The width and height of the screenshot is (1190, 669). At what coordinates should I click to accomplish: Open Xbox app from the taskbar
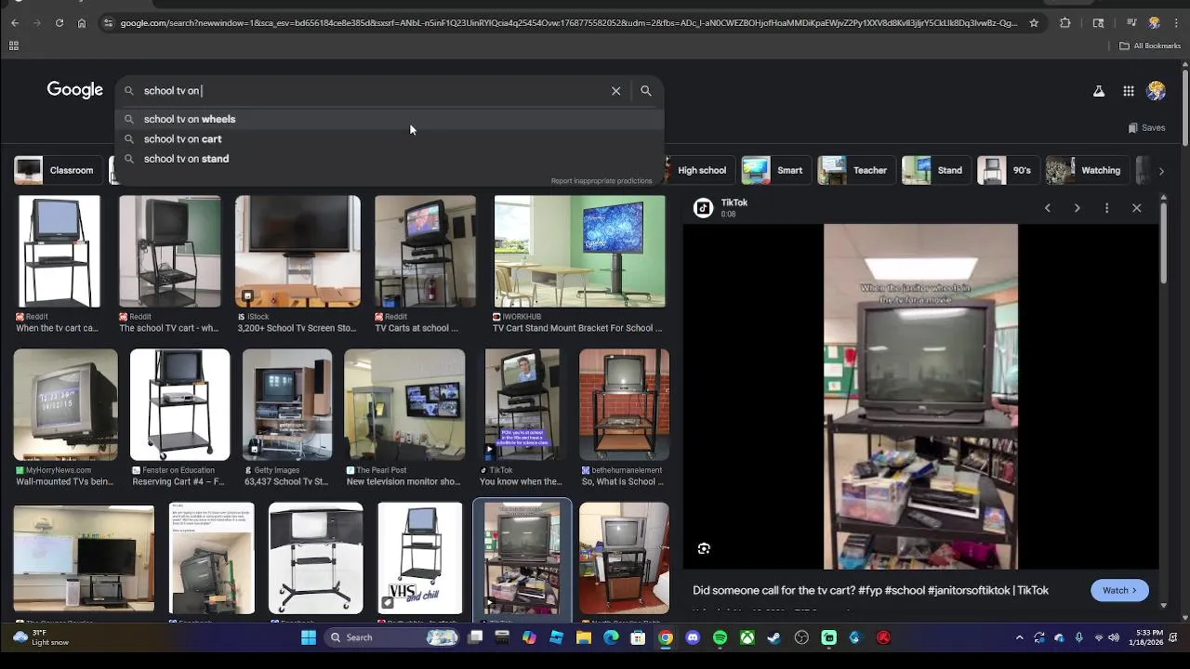pyautogui.click(x=747, y=637)
